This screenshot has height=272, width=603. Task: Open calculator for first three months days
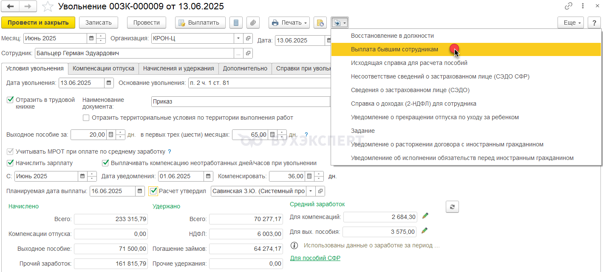[x=272, y=135]
